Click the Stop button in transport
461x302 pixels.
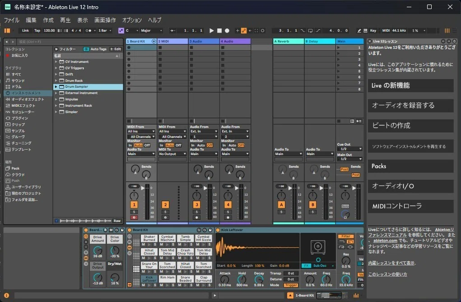219,31
